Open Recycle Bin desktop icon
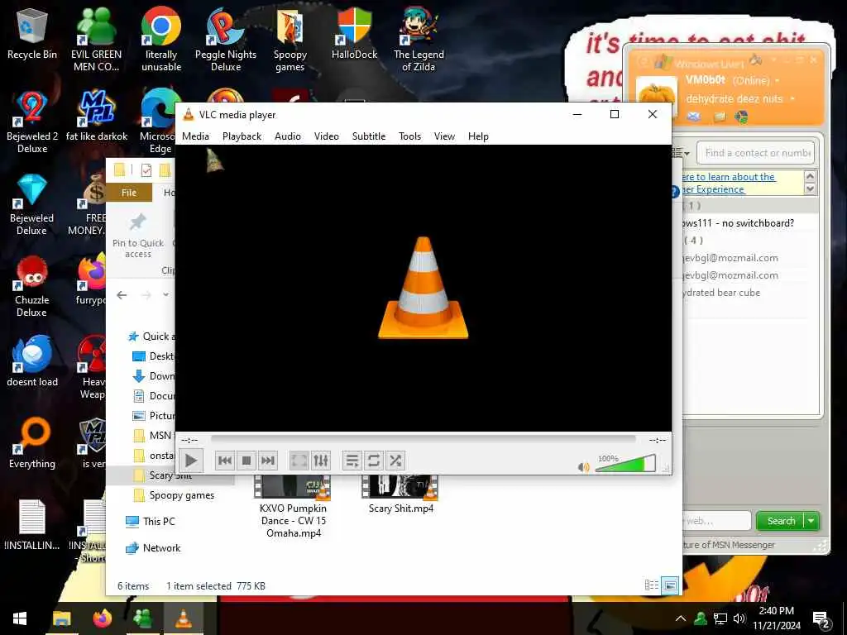This screenshot has height=635, width=847. (32, 35)
